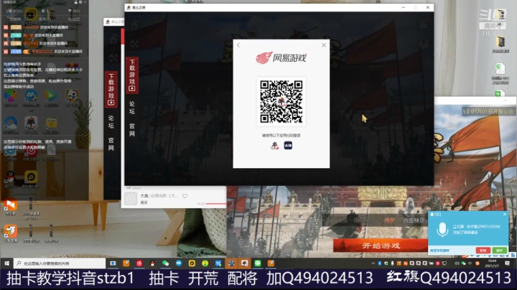The height and width of the screenshot is (290, 517).
Task: Open 官网 in the rear launcher window
Action: click(111, 144)
